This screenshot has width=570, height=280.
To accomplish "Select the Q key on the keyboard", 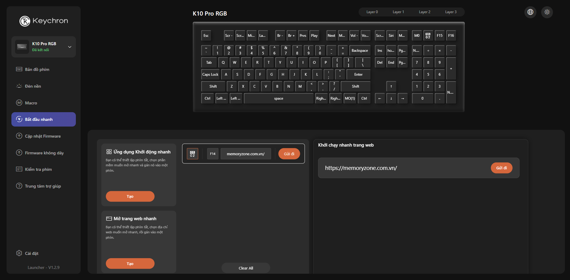I will [223, 63].
